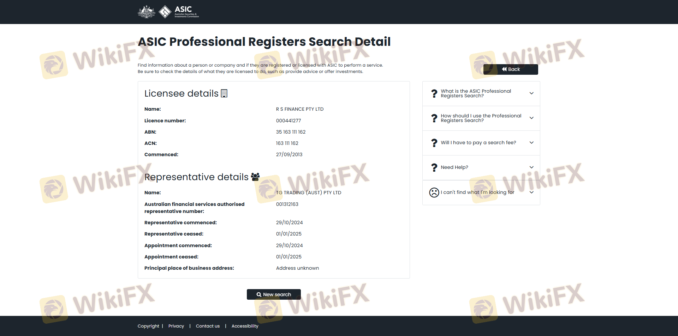
Task: Click the building icon beside Licensee details
Action: point(224,93)
